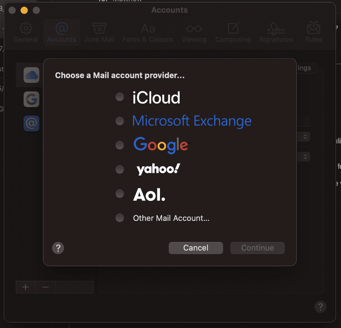Open help in the Accounts window corner
341x328 pixels.
click(320, 307)
